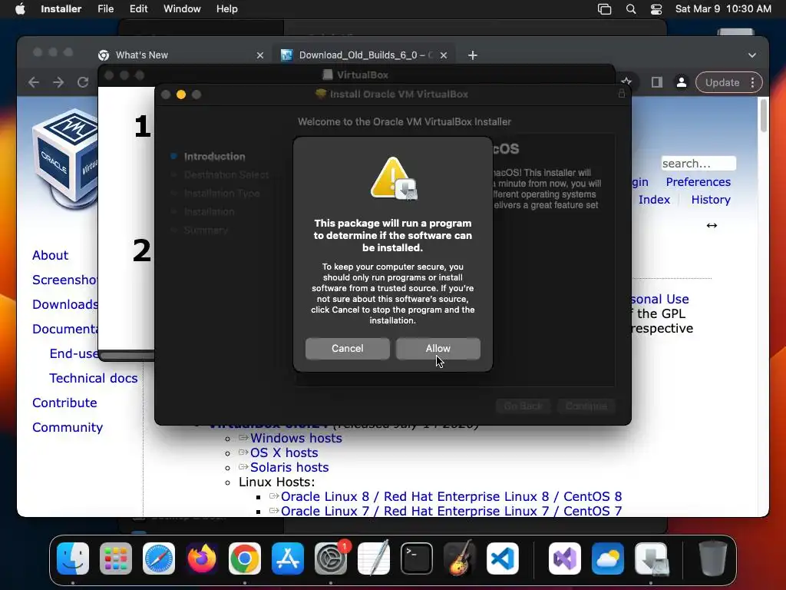This screenshot has width=786, height=590.
Task: Click the width toggle arrows on the webpage
Action: click(x=712, y=225)
